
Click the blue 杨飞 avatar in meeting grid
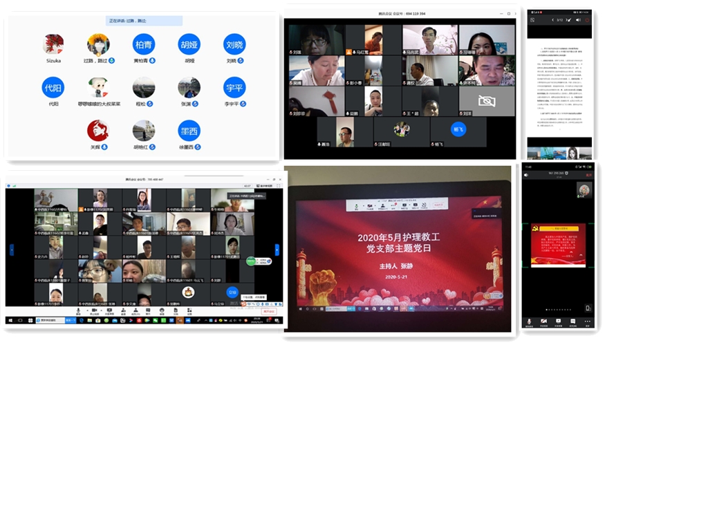pos(458,129)
